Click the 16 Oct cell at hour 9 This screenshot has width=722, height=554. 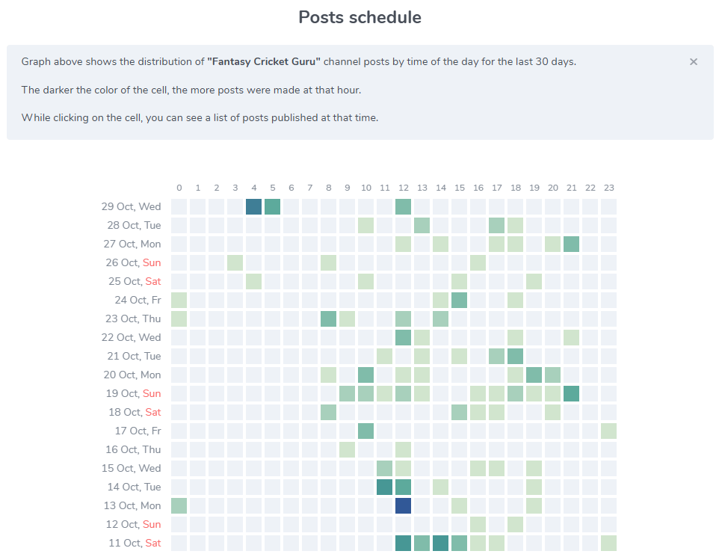point(348,450)
